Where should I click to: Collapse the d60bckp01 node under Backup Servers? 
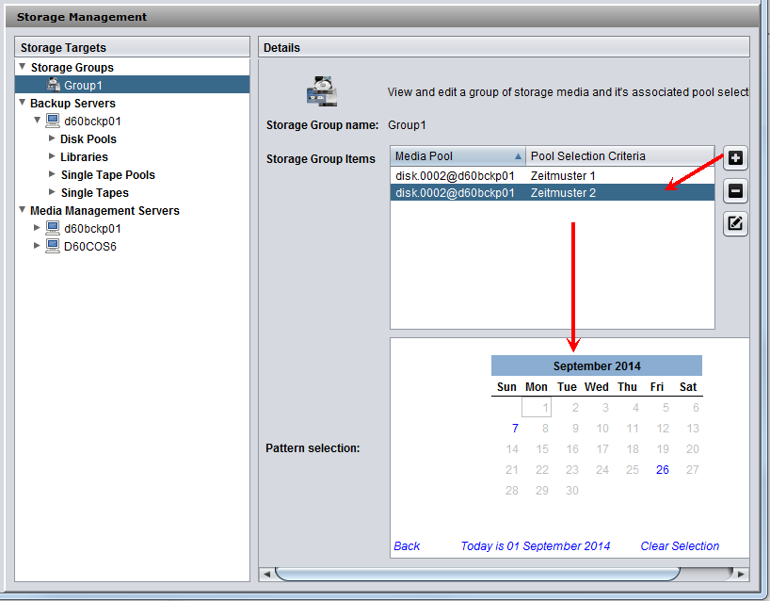tap(37, 120)
